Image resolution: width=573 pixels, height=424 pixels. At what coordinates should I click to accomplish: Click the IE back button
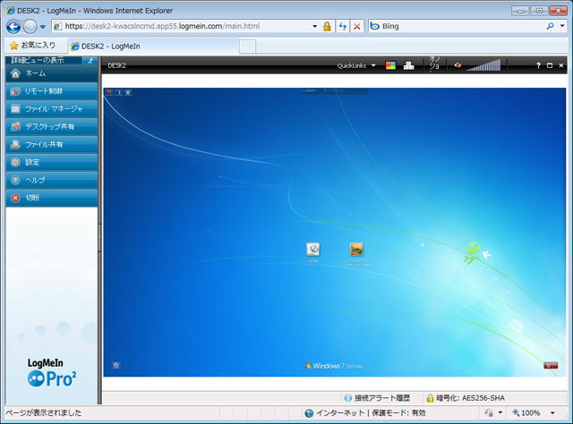click(x=13, y=26)
